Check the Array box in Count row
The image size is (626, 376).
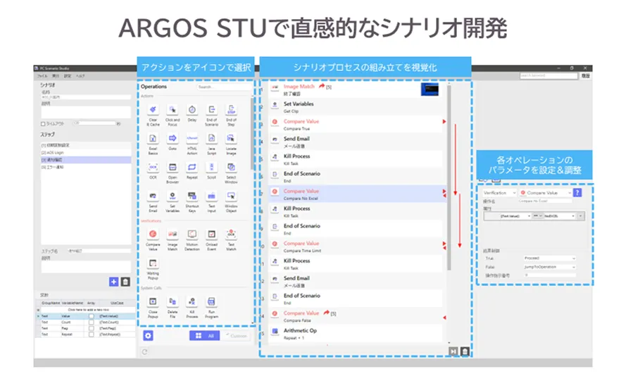point(91,323)
